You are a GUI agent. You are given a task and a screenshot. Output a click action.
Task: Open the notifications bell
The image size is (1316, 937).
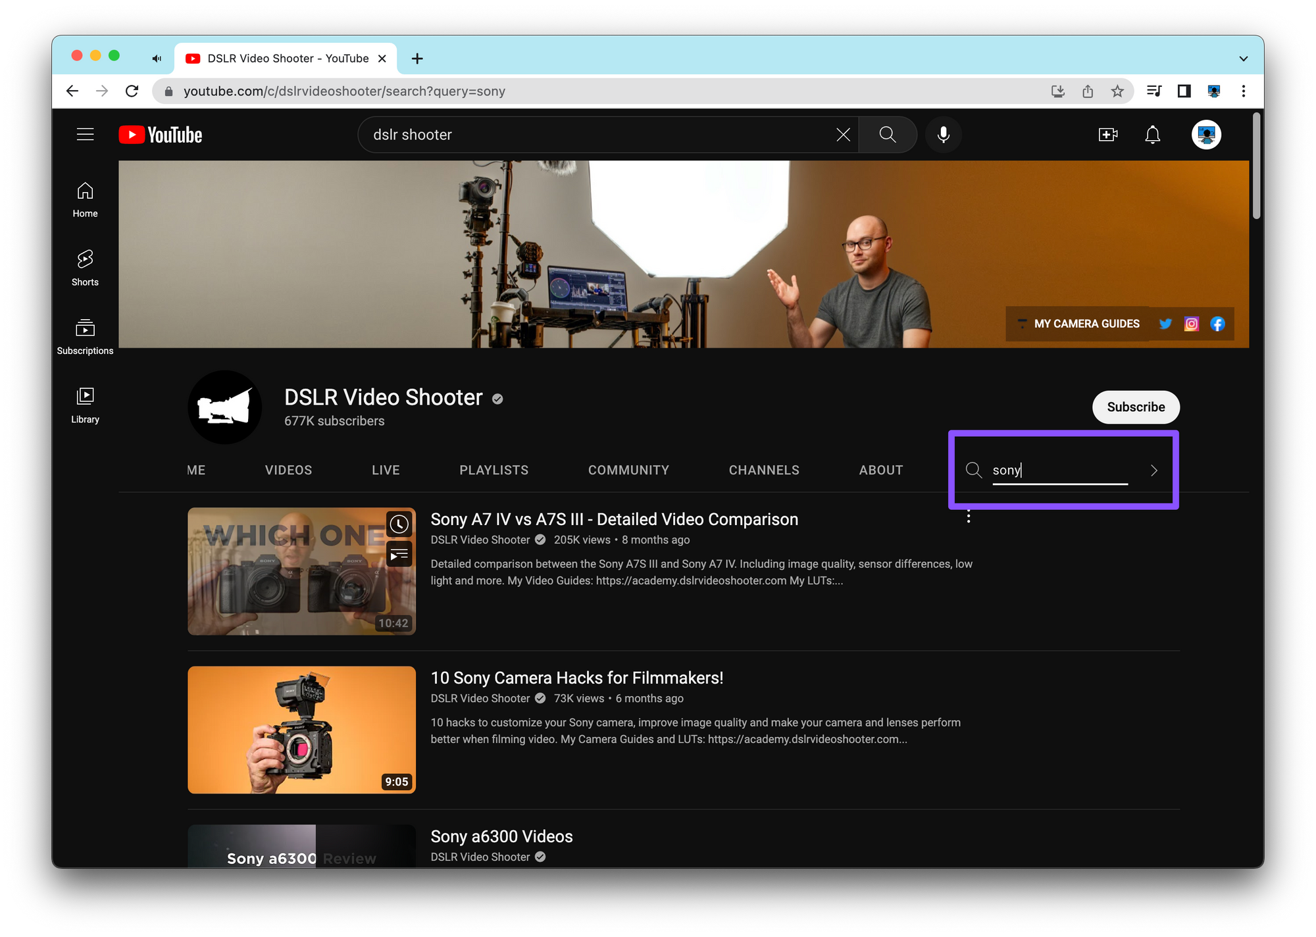click(1152, 135)
